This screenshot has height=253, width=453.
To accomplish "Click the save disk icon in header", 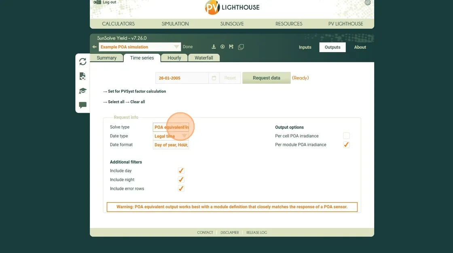I will (231, 47).
